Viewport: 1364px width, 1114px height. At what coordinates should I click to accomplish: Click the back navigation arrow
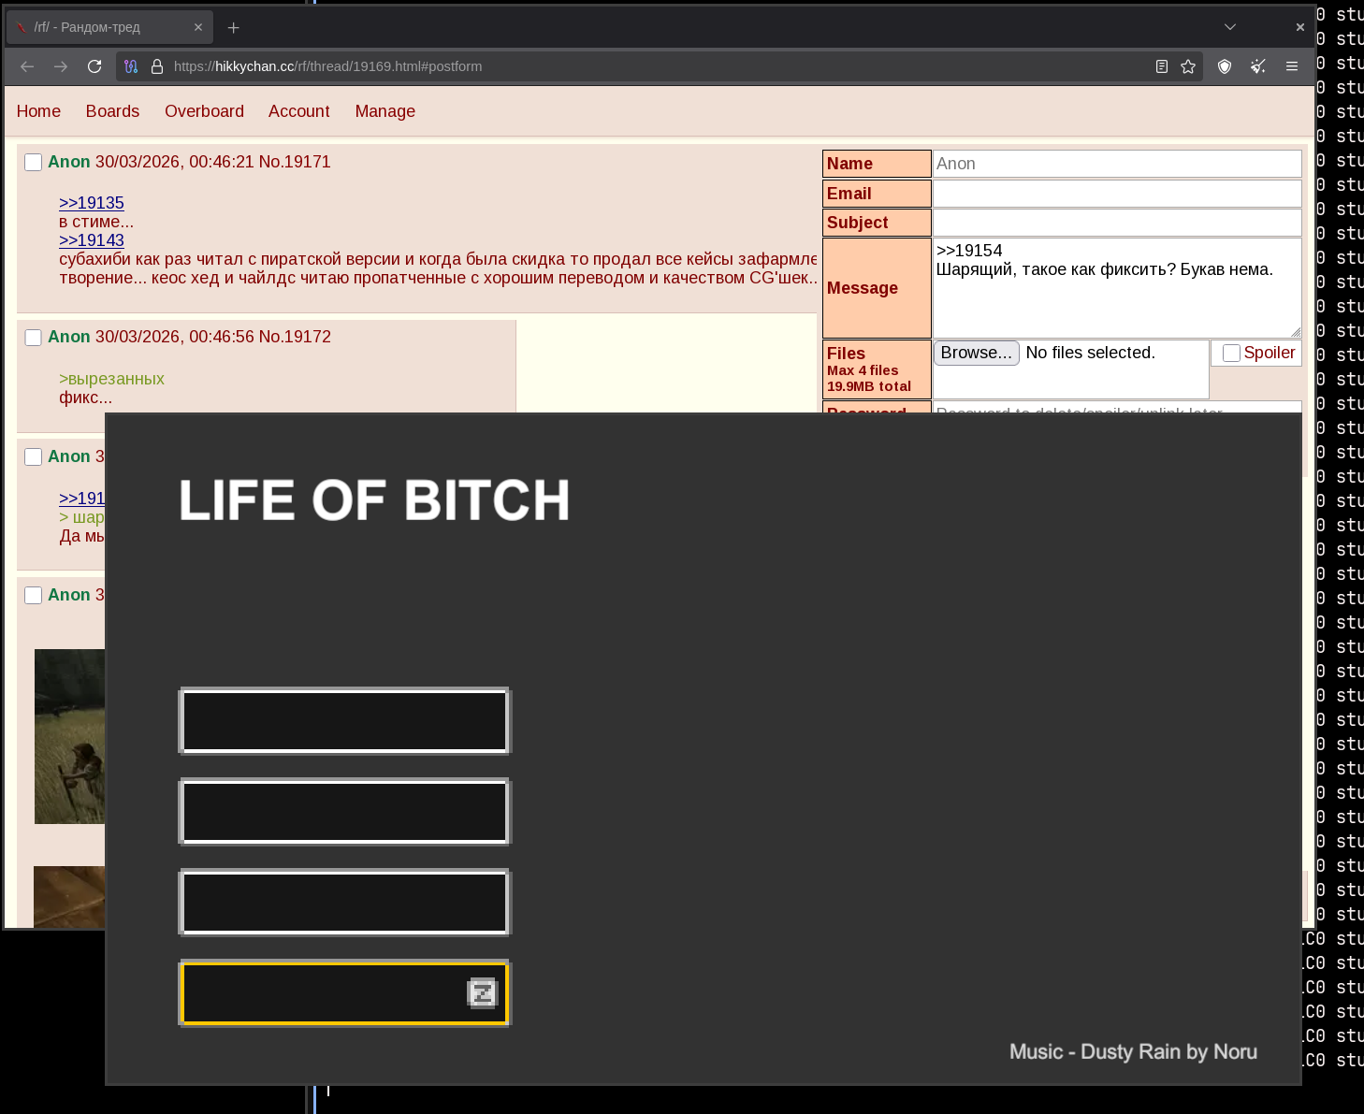click(27, 66)
